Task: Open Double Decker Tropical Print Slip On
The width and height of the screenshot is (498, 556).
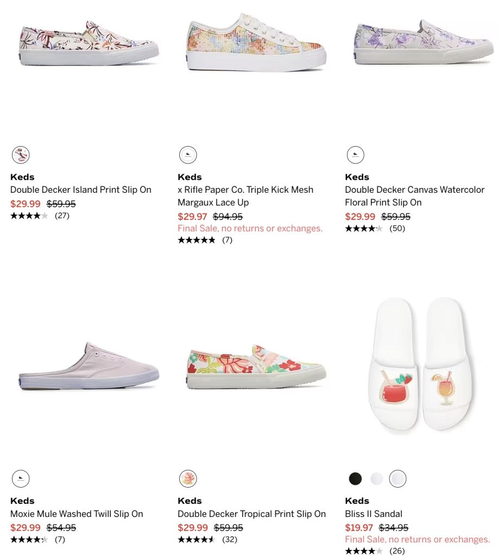Action: 251,514
